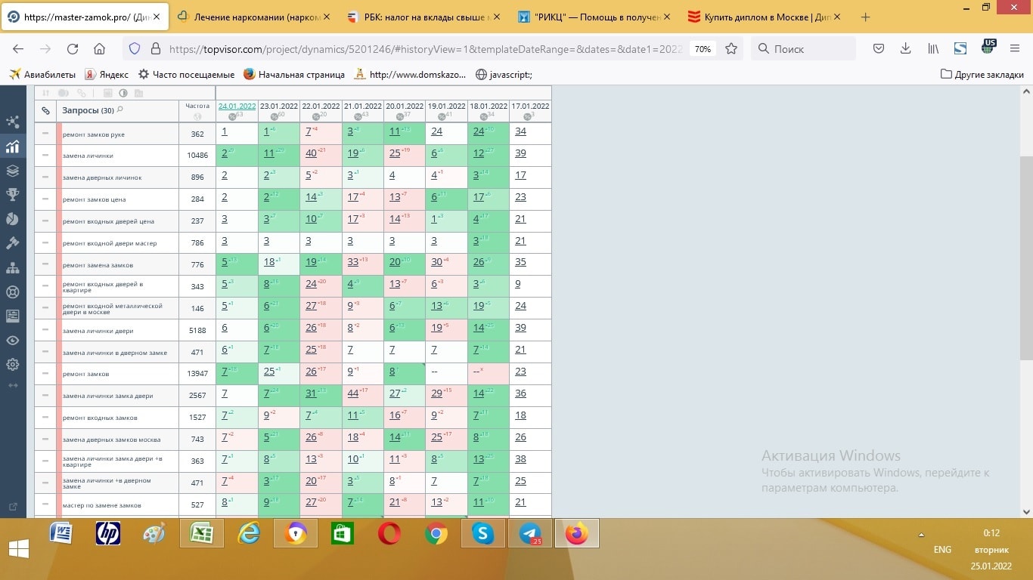This screenshot has height=580, width=1033.
Task: Open the auction hammer sidebar icon
Action: coord(12,243)
